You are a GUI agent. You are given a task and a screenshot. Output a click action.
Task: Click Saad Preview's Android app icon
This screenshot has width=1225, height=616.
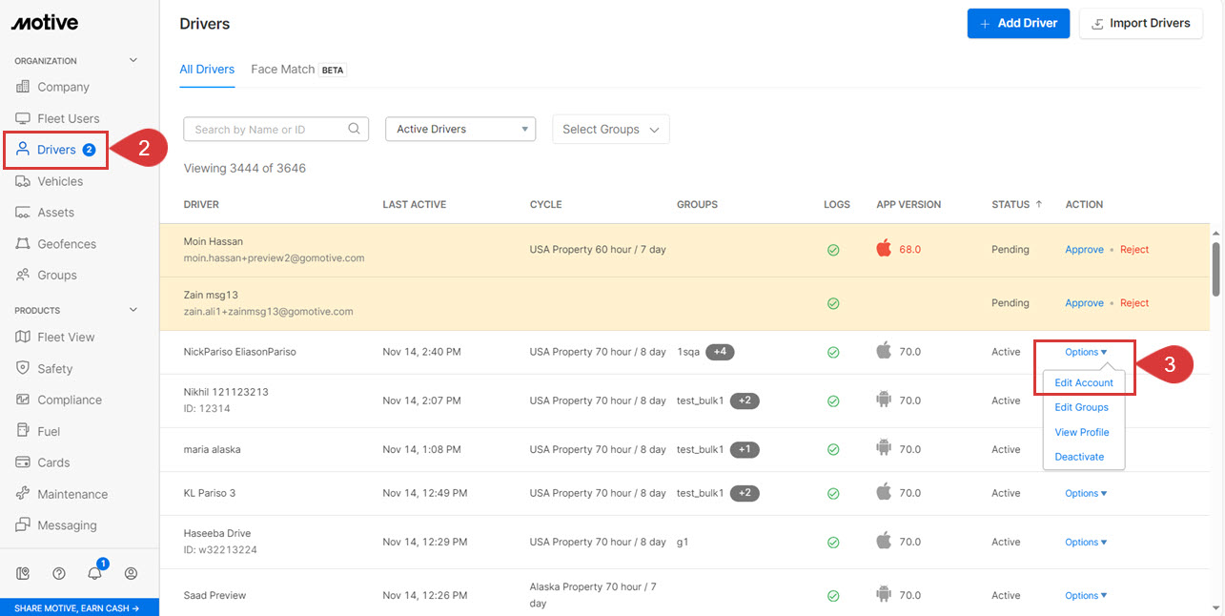point(884,594)
